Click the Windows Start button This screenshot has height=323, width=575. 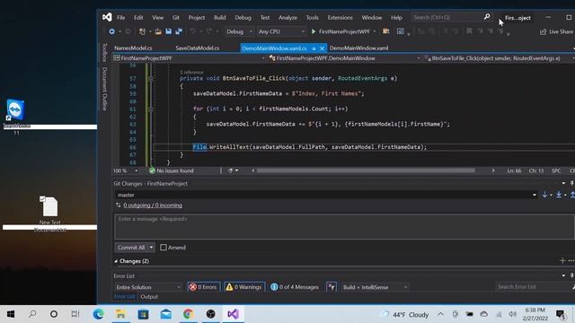(x=11, y=314)
